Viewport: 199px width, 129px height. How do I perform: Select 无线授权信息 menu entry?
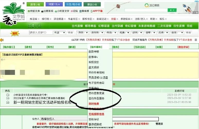click(96, 114)
